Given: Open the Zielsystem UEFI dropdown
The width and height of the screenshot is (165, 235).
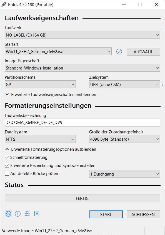Looking at the screenshot, I should coord(125,84).
